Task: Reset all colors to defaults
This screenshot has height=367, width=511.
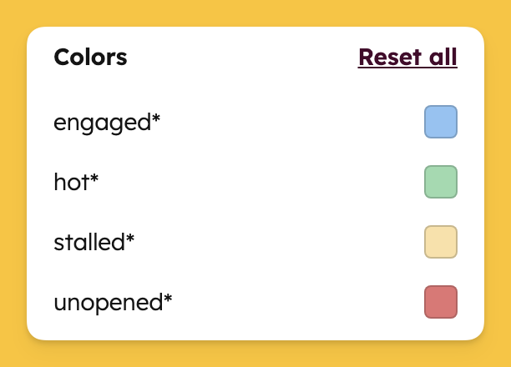Action: (407, 58)
